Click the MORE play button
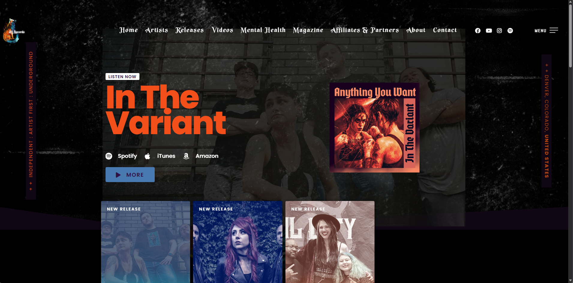 130,175
